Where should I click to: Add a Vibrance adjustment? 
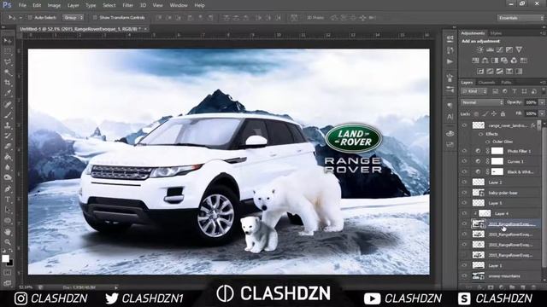(x=519, y=49)
